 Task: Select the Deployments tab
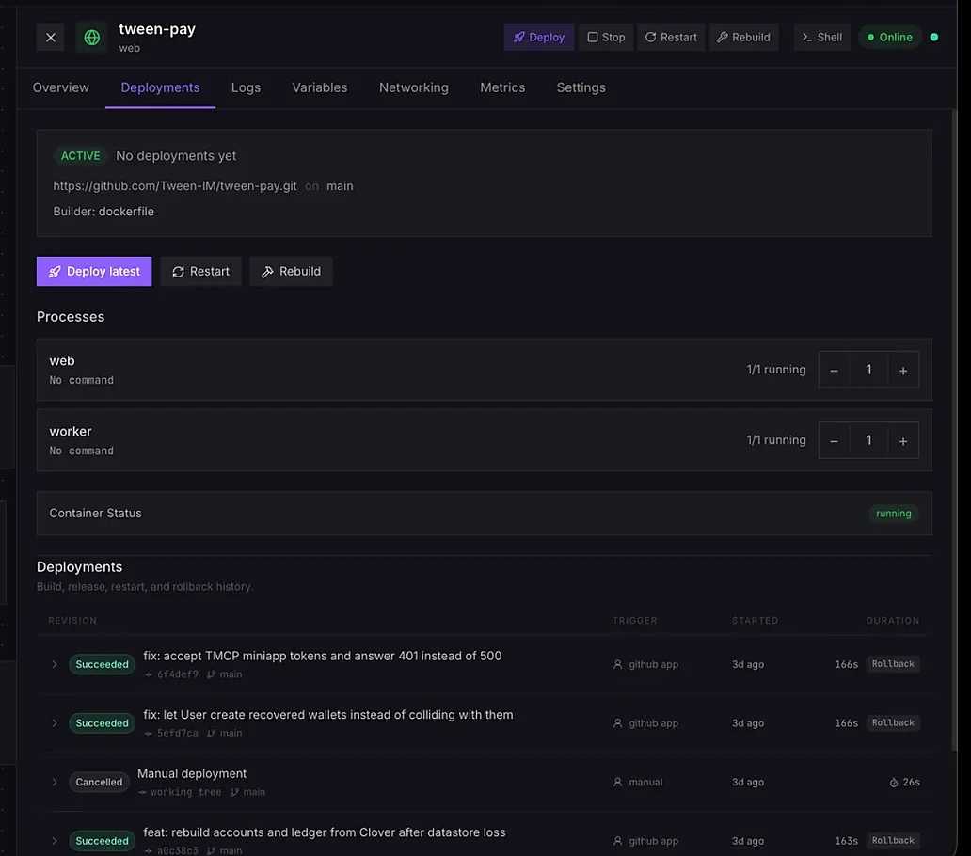pos(160,87)
